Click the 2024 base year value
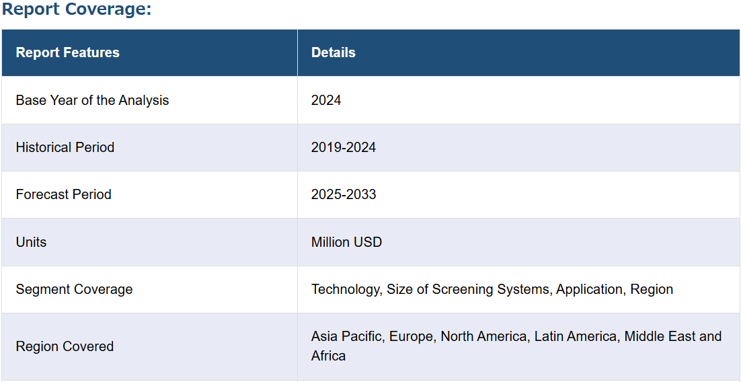 [326, 100]
